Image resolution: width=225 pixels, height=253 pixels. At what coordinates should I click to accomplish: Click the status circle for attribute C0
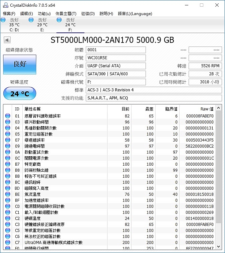pos(8,206)
